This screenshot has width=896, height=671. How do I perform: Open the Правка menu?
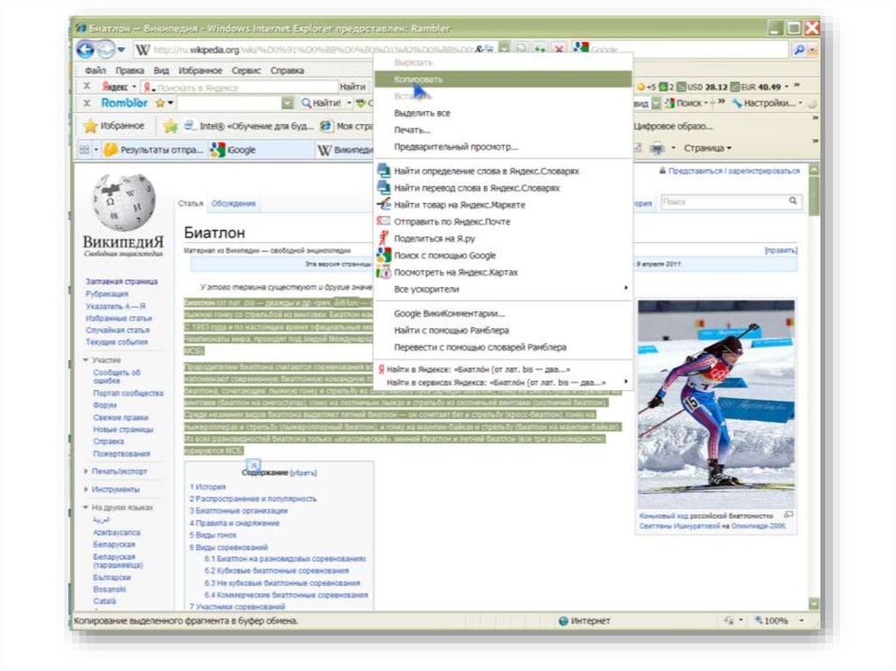129,71
